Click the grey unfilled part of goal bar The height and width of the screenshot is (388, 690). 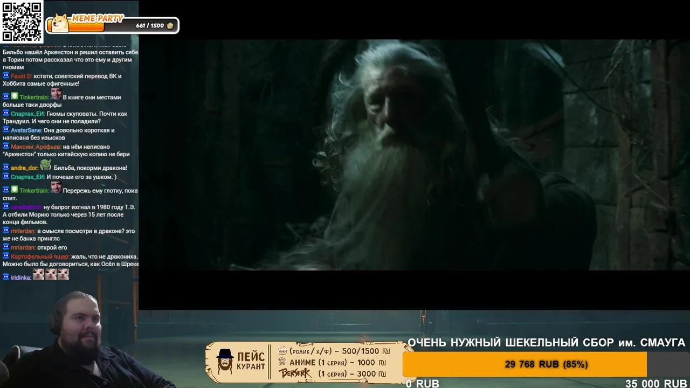(x=668, y=364)
